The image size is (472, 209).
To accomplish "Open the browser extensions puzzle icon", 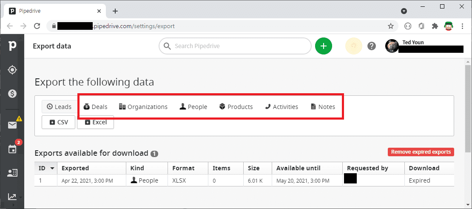I will pos(435,26).
